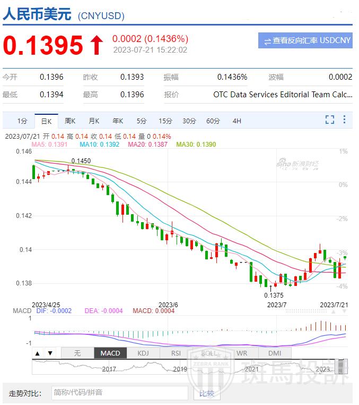Click the fullscreen chart icon
359x405 pixels.
[x=329, y=120]
